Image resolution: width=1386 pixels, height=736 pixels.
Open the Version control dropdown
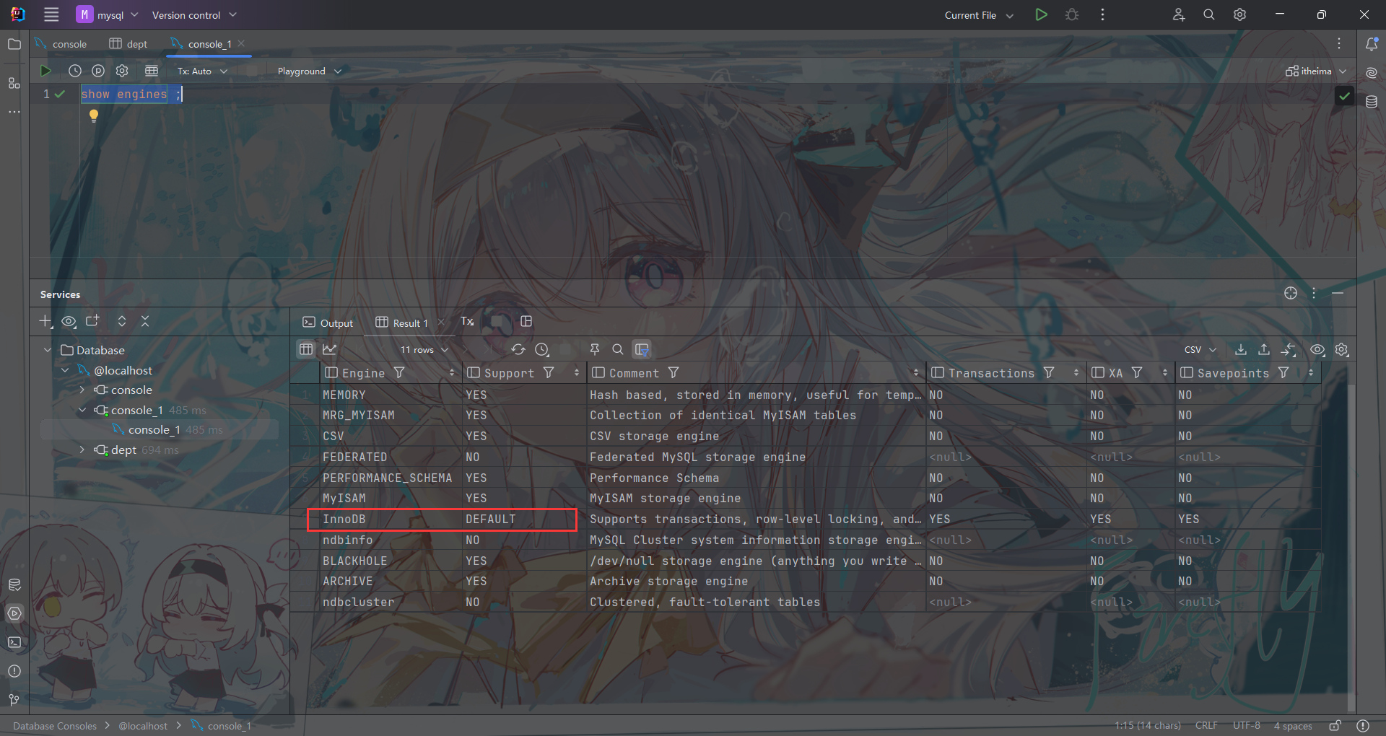(194, 14)
